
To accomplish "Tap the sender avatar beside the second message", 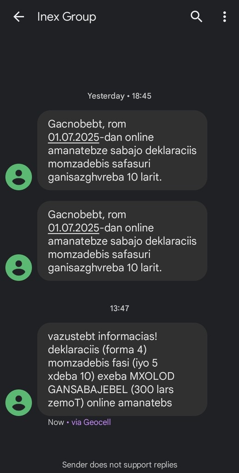I will pos(18,267).
